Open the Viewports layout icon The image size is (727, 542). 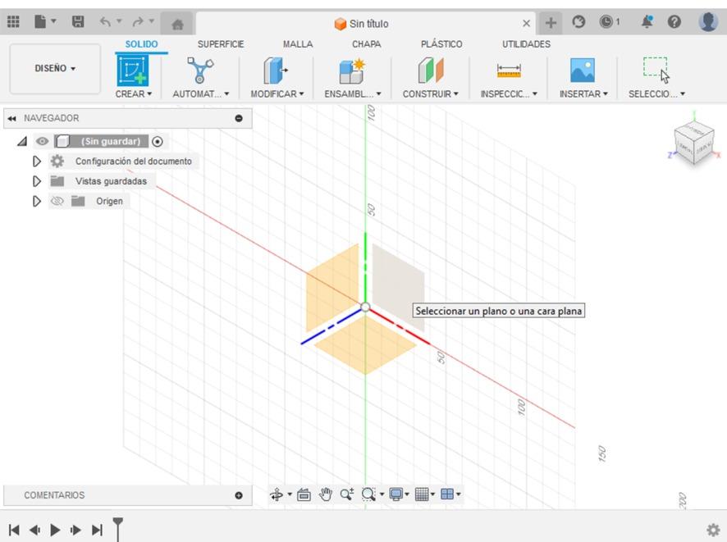447,494
